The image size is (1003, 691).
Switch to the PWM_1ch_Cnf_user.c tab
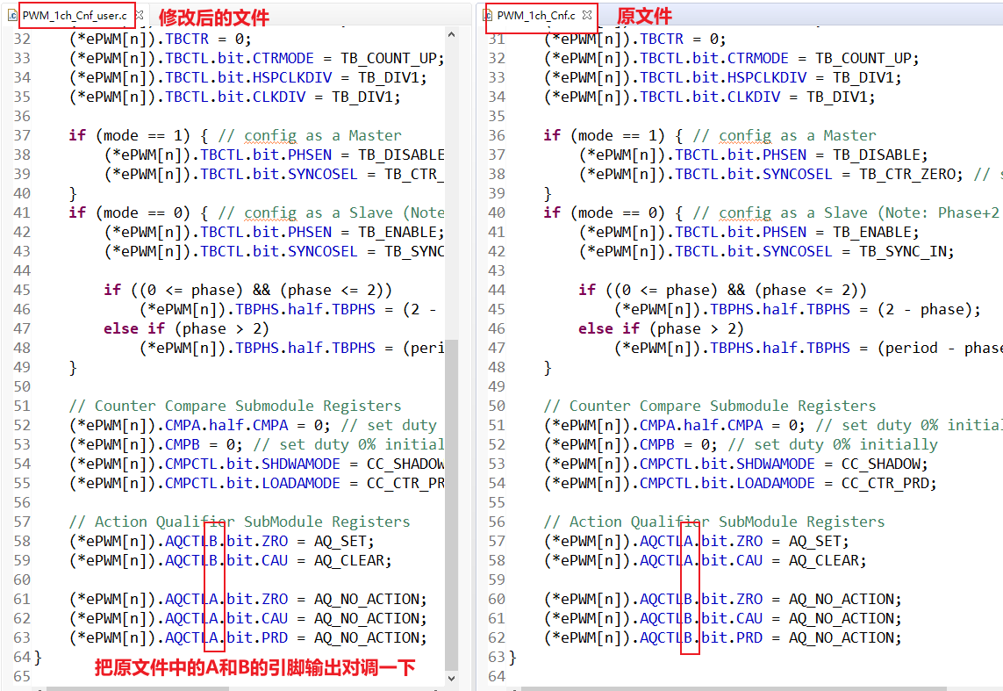click(x=74, y=16)
